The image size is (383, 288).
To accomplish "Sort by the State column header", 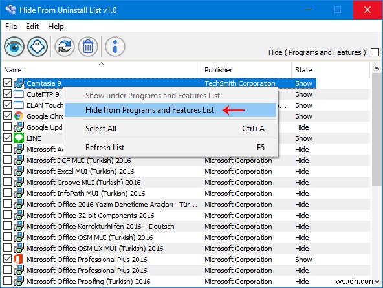I will pos(331,70).
